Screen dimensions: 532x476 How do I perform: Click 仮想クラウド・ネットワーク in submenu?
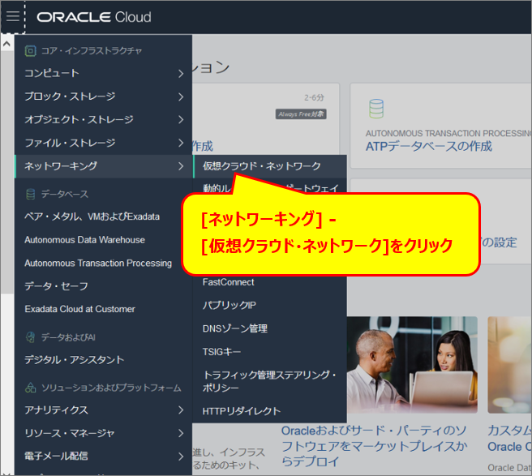pos(270,166)
